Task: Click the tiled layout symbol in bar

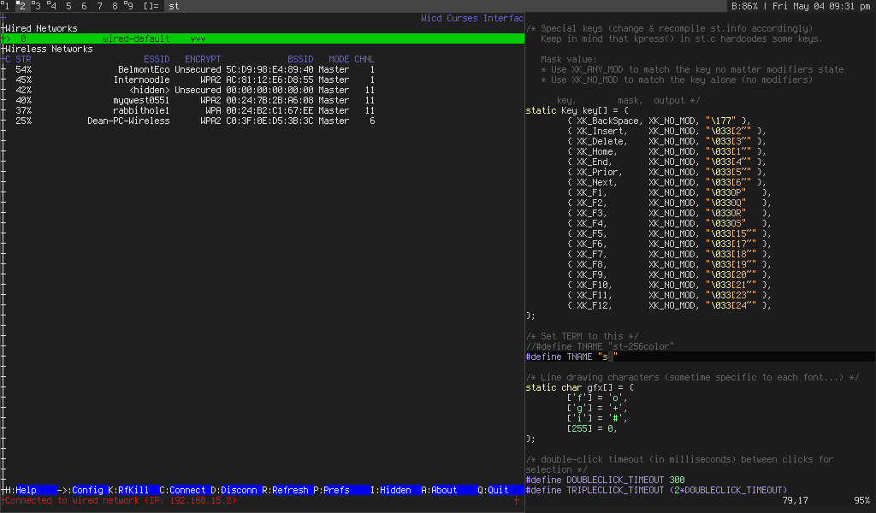Action: point(151,6)
